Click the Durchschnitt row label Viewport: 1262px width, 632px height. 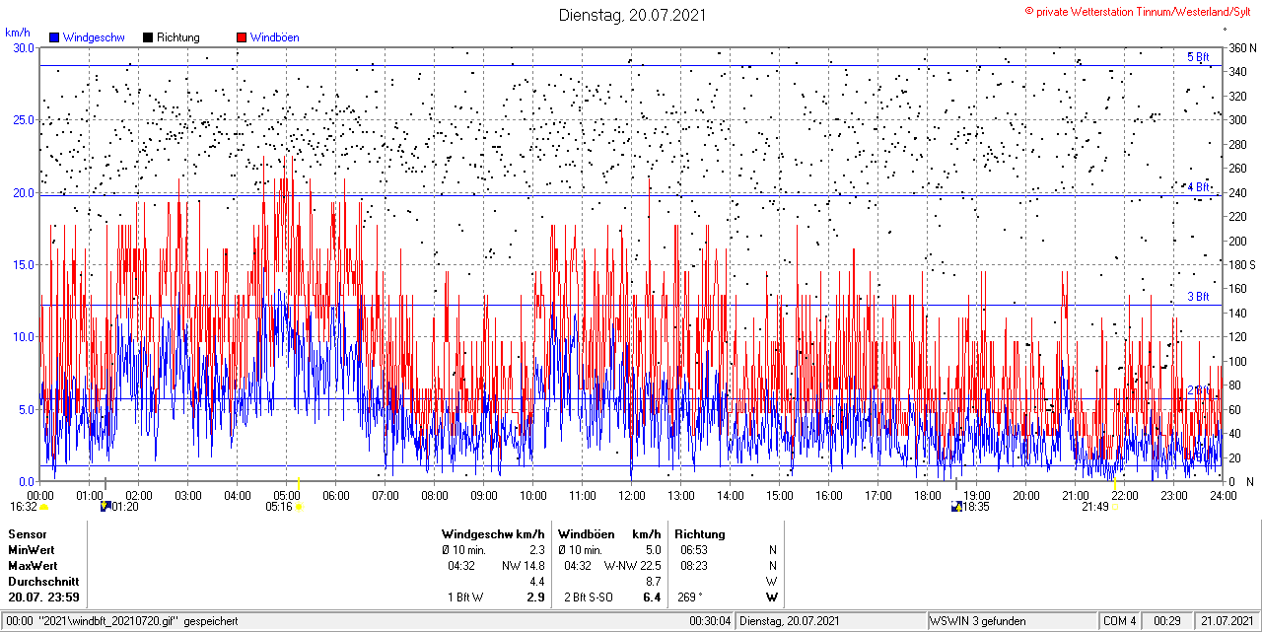click(42, 581)
